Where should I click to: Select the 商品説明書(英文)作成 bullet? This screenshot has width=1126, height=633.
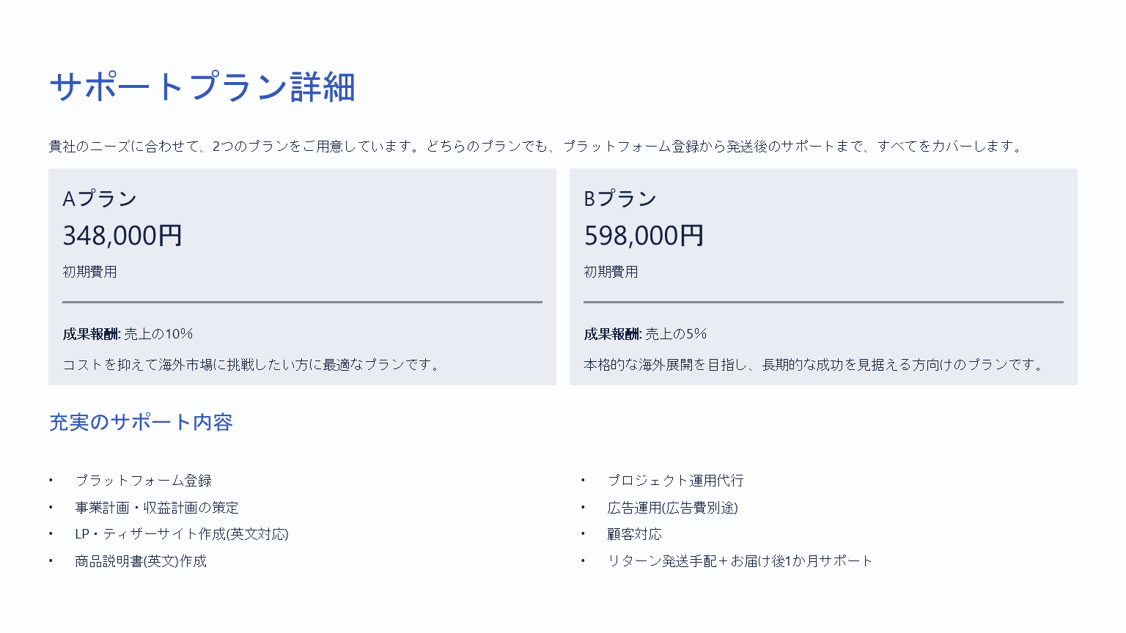click(x=141, y=561)
